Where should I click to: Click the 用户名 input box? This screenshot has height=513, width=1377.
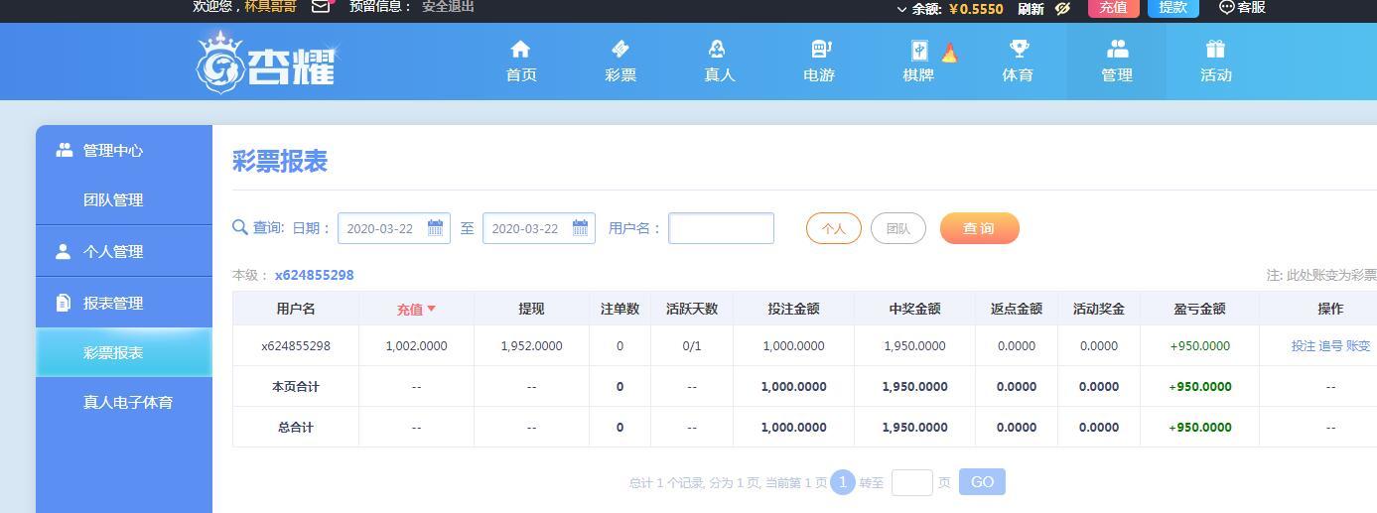pos(721,228)
